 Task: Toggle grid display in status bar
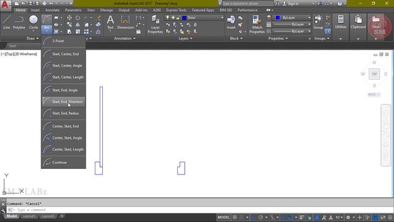tap(235, 217)
